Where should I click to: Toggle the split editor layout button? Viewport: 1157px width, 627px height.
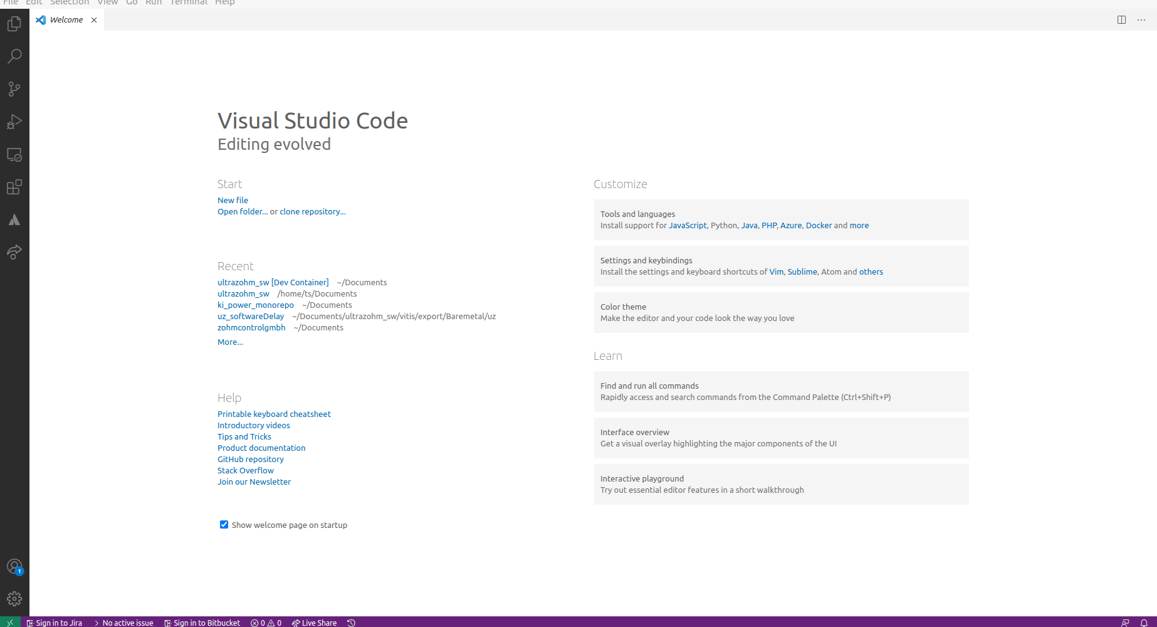1121,19
